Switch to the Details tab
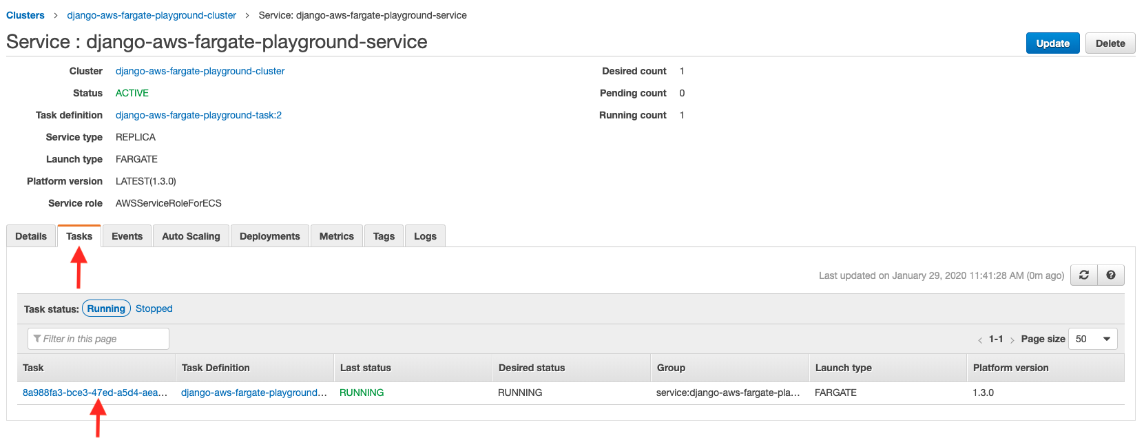1144x440 pixels. click(x=31, y=236)
